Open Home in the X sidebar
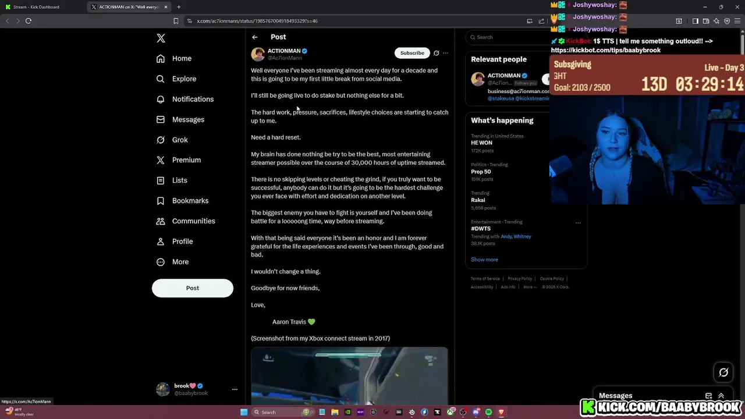745x419 pixels. (x=174, y=58)
